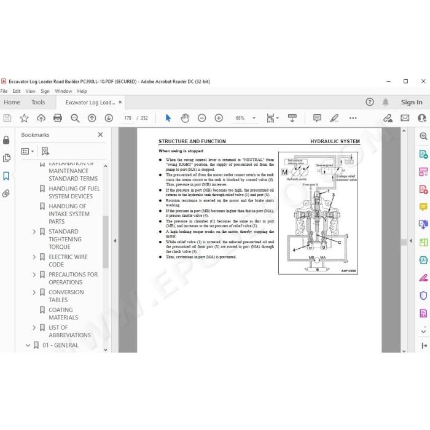Select the arrow Selection tool

click(x=168, y=118)
